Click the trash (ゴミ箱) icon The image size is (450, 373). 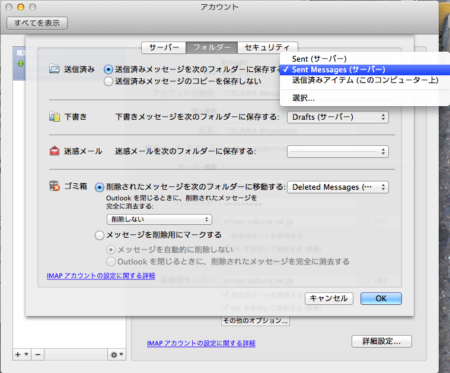pos(55,187)
